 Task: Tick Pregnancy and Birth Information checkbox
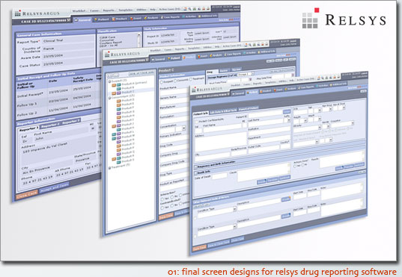(x=196, y=166)
